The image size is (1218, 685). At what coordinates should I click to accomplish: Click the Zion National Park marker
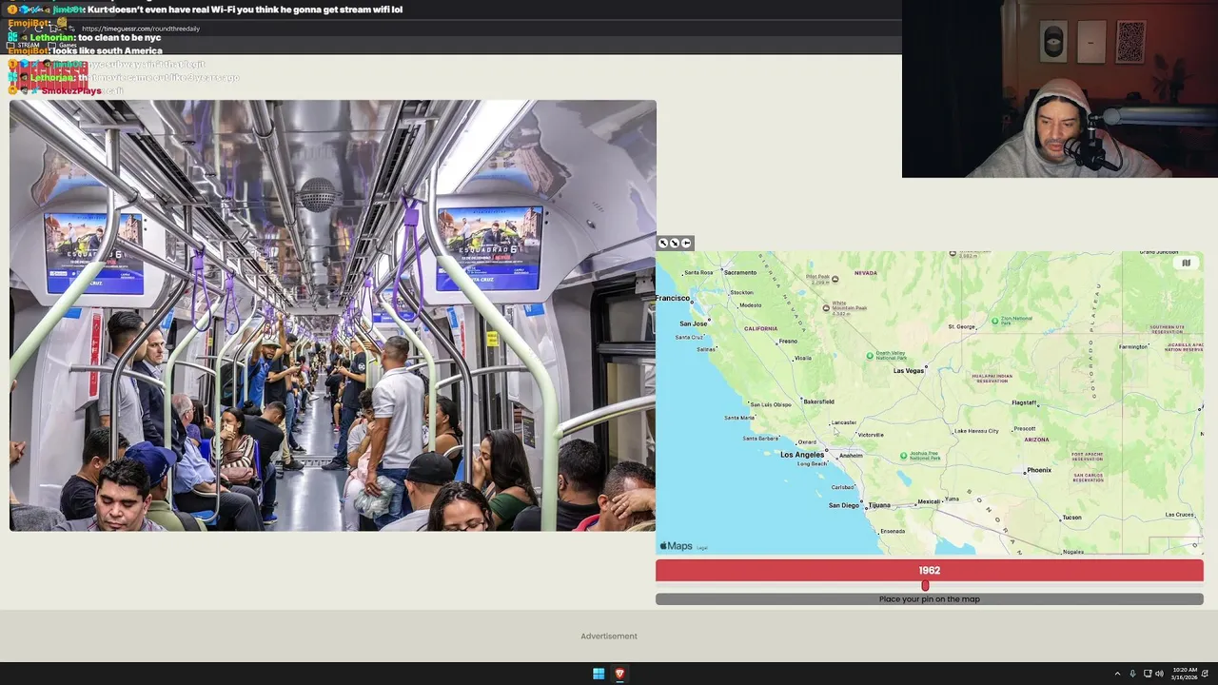click(994, 321)
